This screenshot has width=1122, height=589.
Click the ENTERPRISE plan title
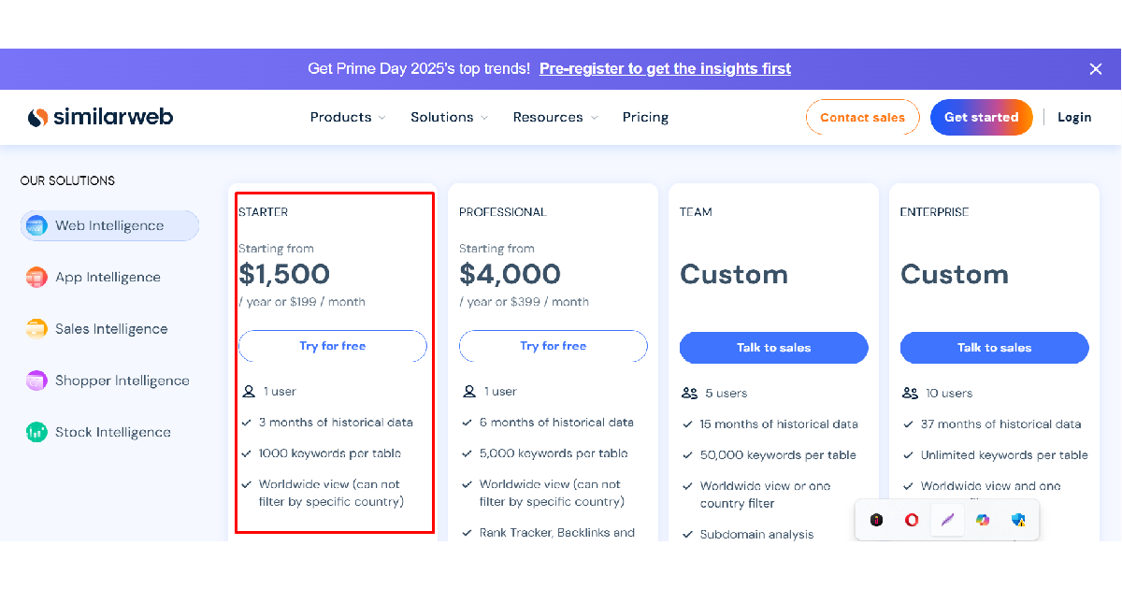pos(935,212)
